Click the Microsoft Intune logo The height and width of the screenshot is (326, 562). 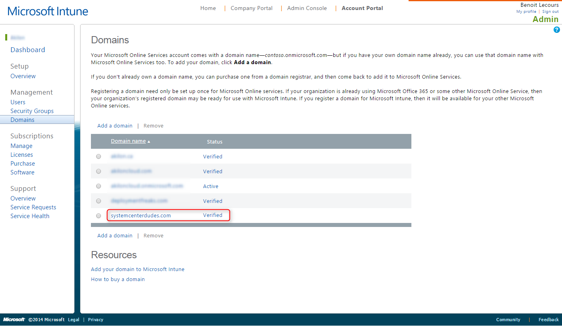(x=48, y=11)
